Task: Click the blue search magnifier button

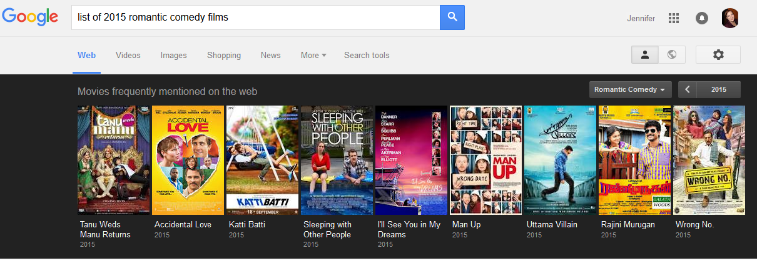Action: (452, 17)
